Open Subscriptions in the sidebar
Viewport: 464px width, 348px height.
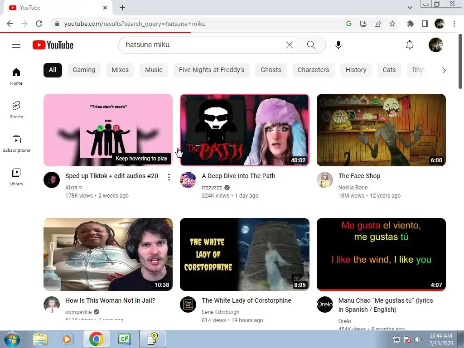click(16, 144)
